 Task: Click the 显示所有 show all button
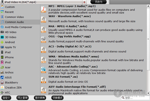40,98
